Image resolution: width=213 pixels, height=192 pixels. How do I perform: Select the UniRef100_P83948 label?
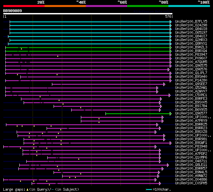tap(191, 147)
